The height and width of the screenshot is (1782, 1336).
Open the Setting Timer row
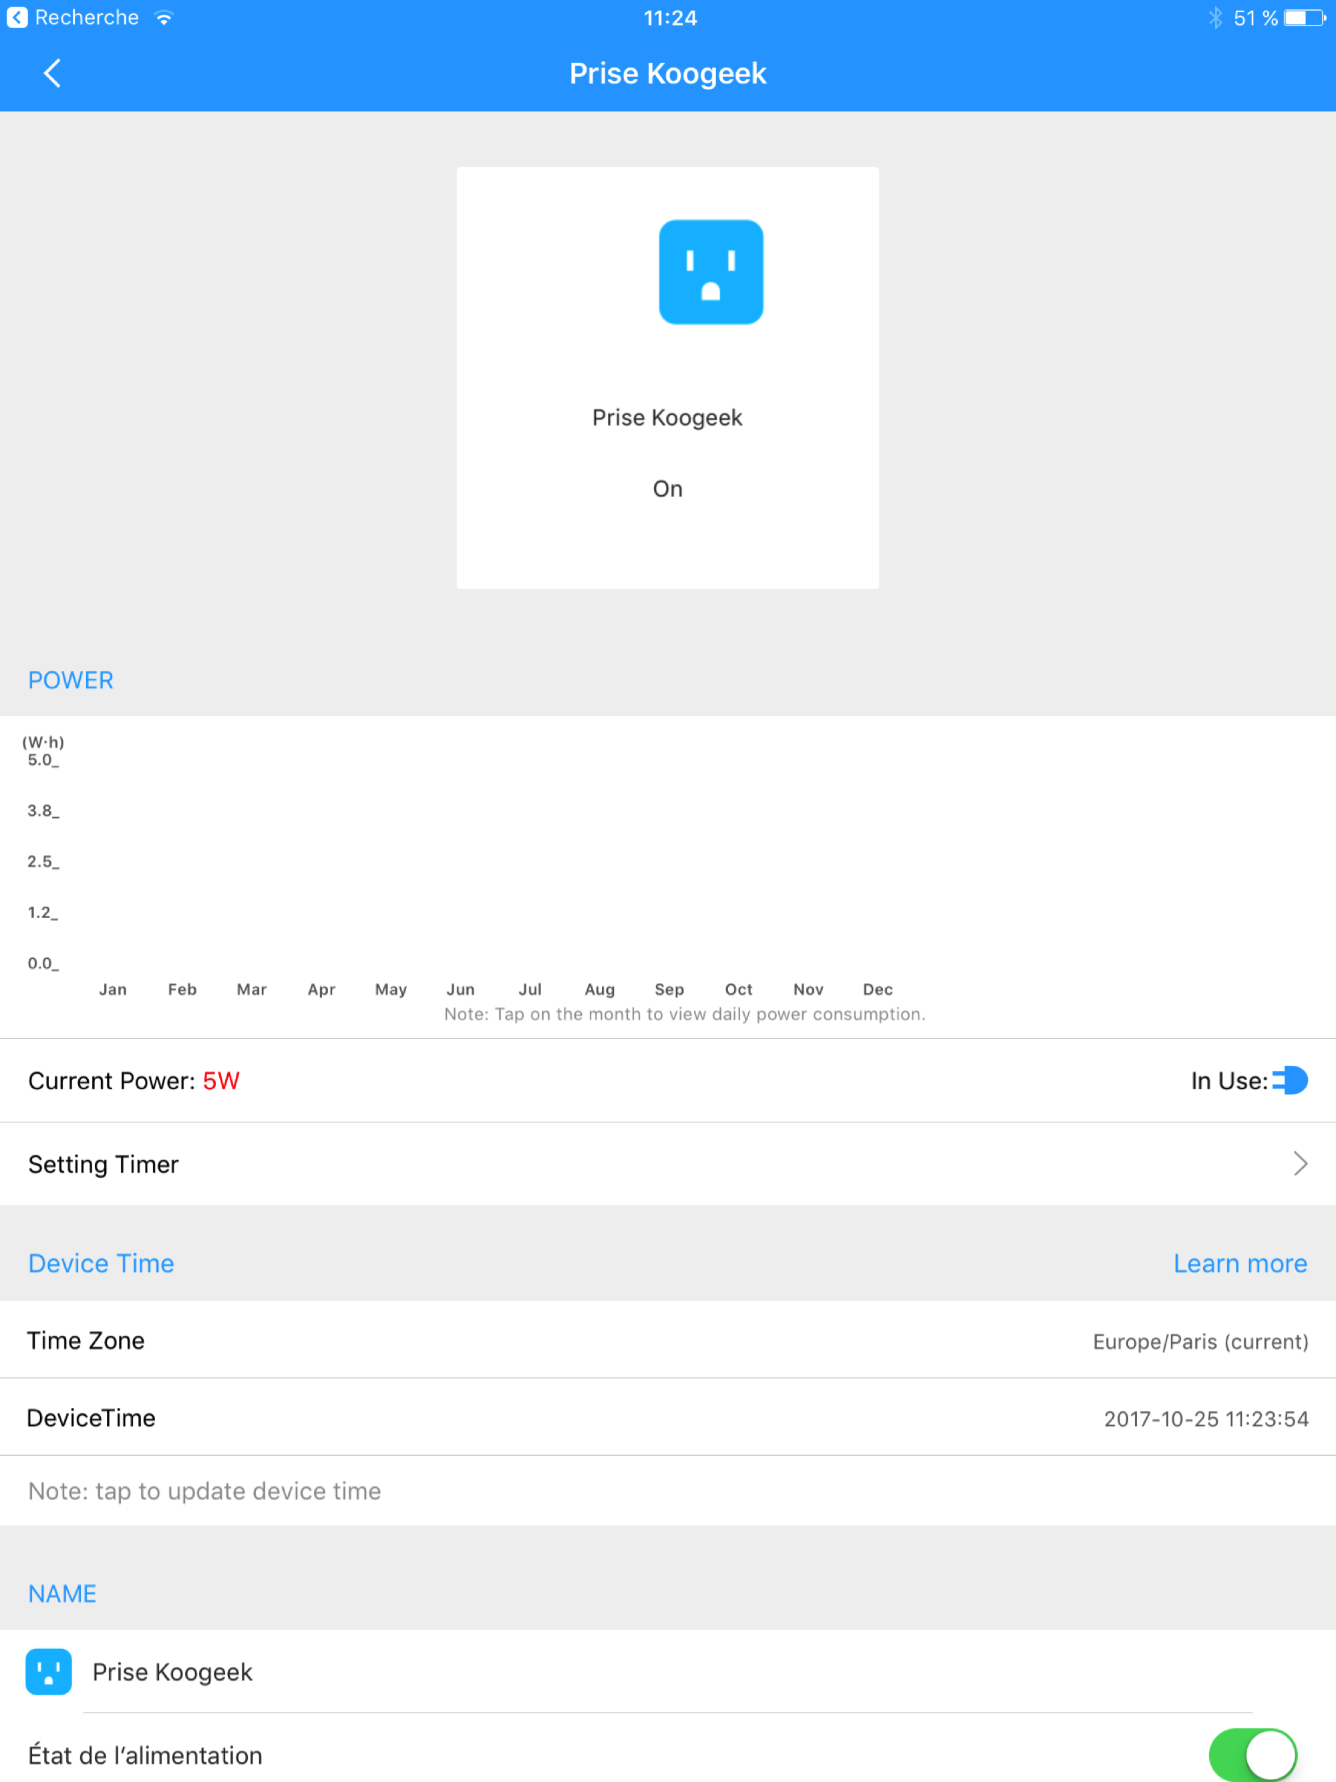point(667,1164)
